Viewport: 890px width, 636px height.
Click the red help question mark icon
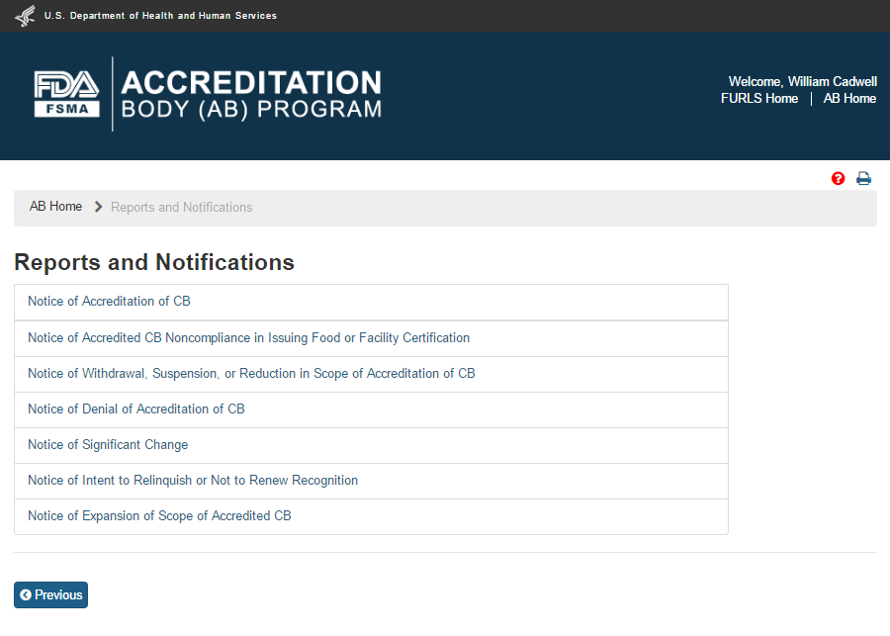click(839, 179)
